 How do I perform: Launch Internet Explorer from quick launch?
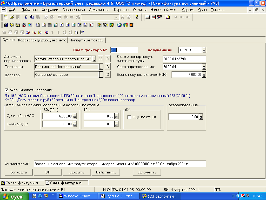pos(40,196)
